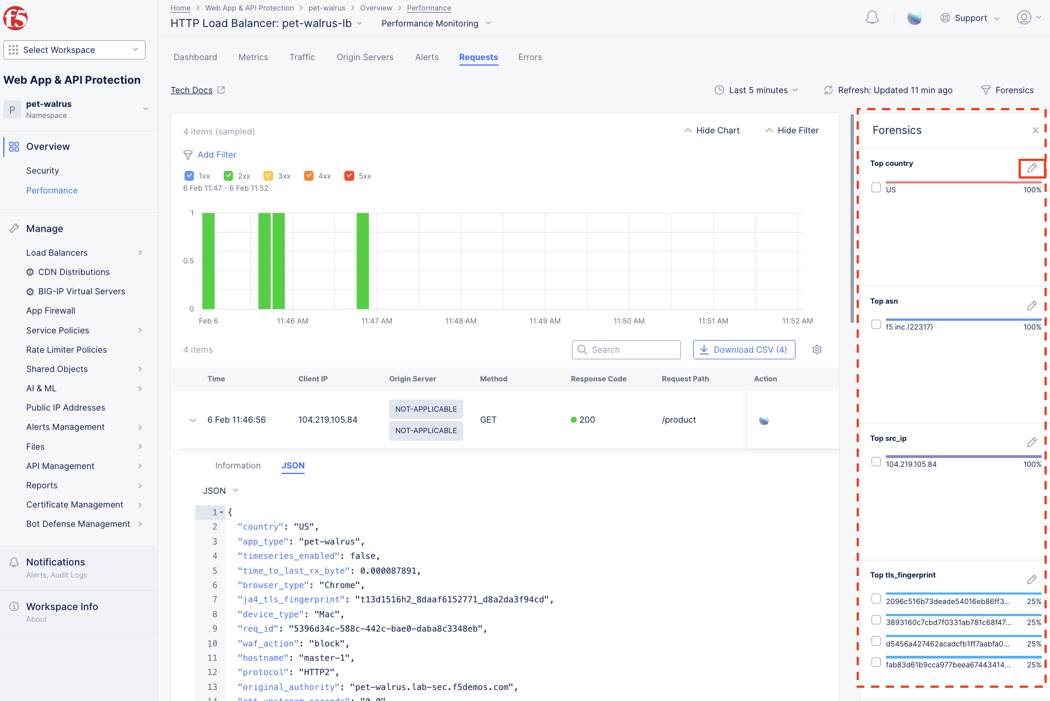Edit the Top tls_fingerprint forensics field
The width and height of the screenshot is (1050, 701).
tap(1032, 580)
